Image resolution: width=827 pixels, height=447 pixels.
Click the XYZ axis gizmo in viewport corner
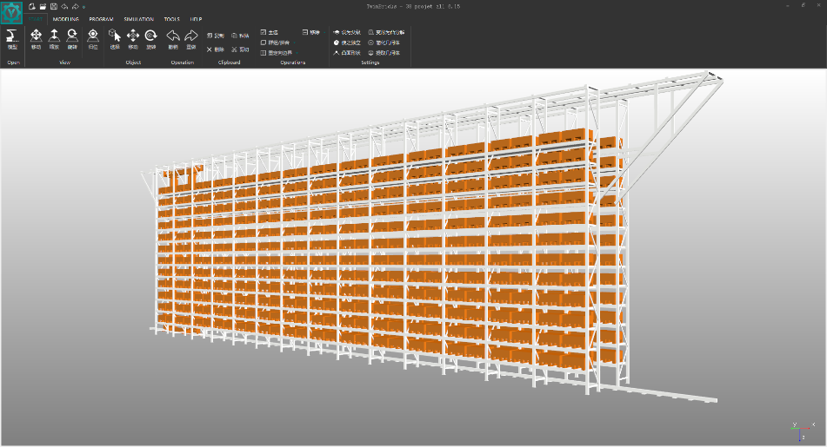point(801,431)
